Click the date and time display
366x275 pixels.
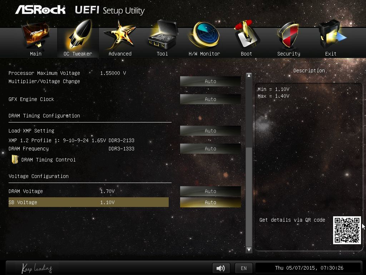tap(309, 268)
